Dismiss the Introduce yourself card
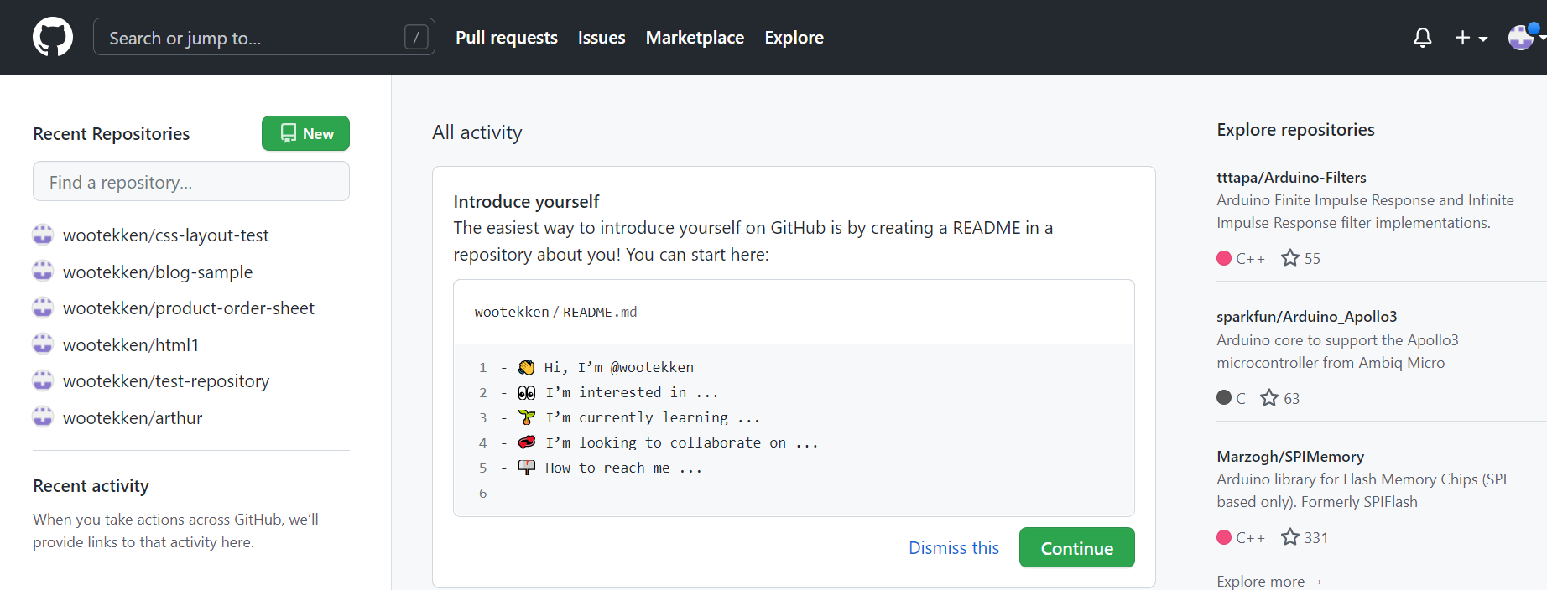Image resolution: width=1547 pixels, height=590 pixels. (954, 548)
